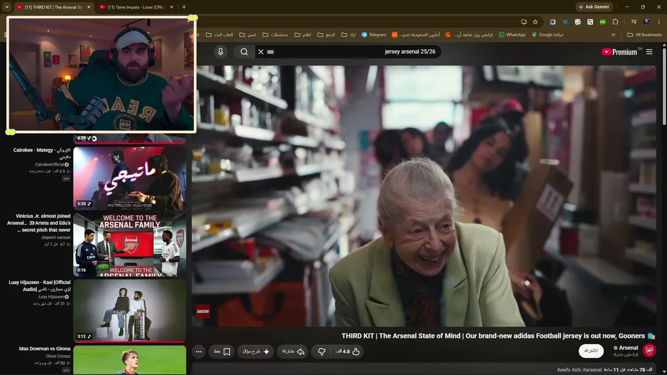
Task: Open the blue sound-waves extension icon
Action: click(x=565, y=22)
